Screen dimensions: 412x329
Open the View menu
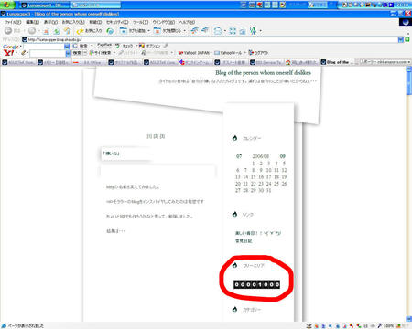point(50,22)
